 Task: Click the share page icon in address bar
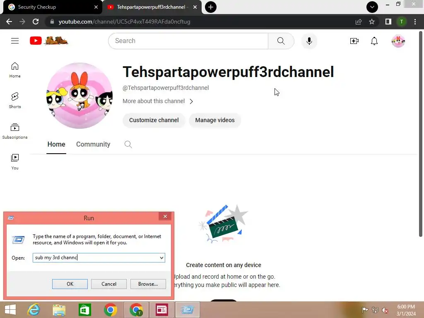(359, 22)
